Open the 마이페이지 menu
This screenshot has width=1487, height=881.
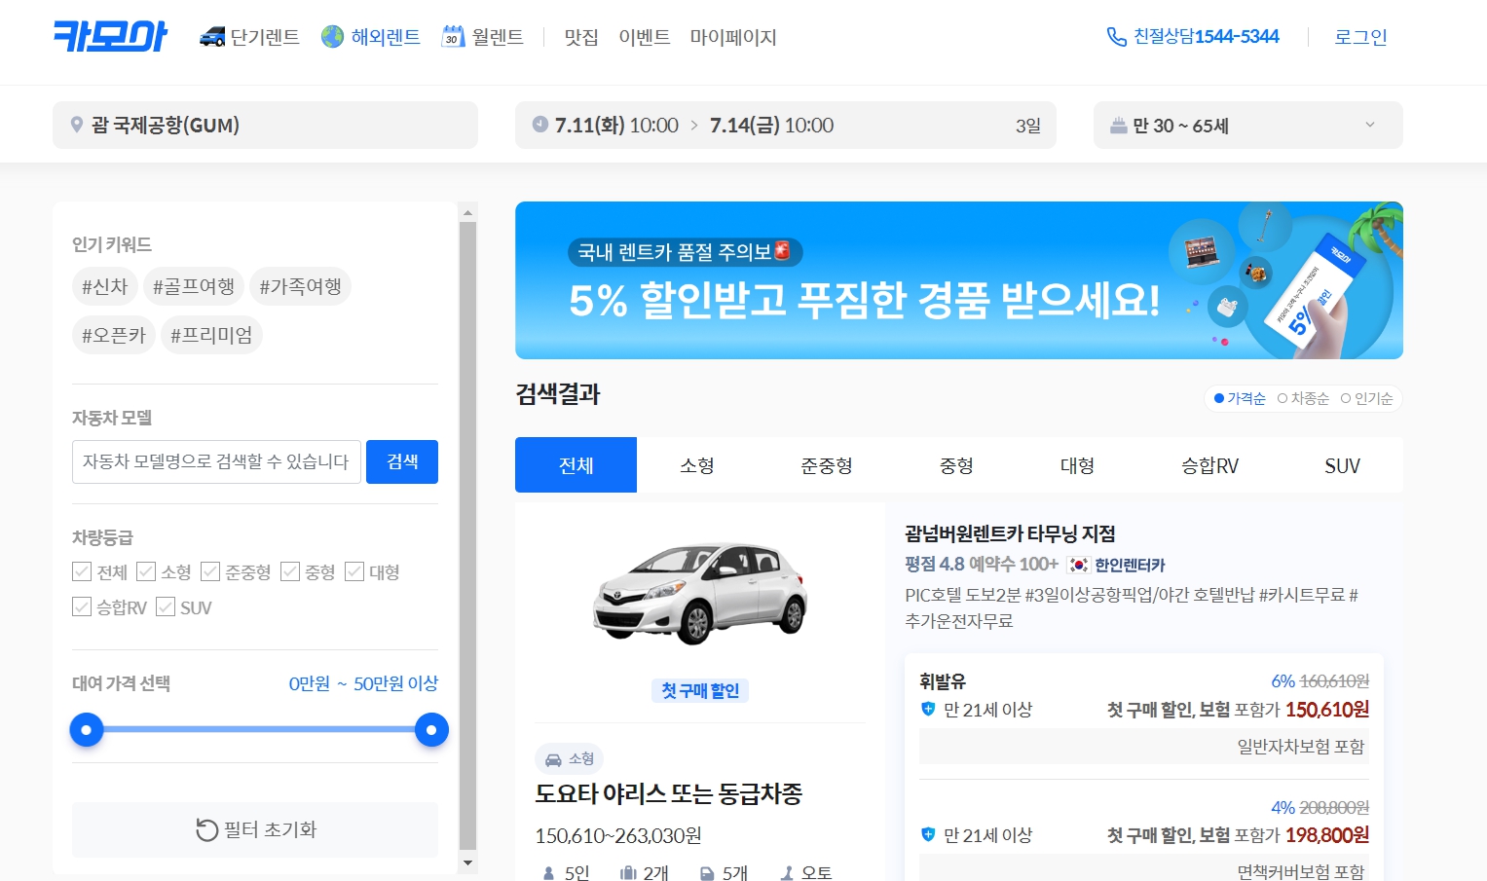733,36
